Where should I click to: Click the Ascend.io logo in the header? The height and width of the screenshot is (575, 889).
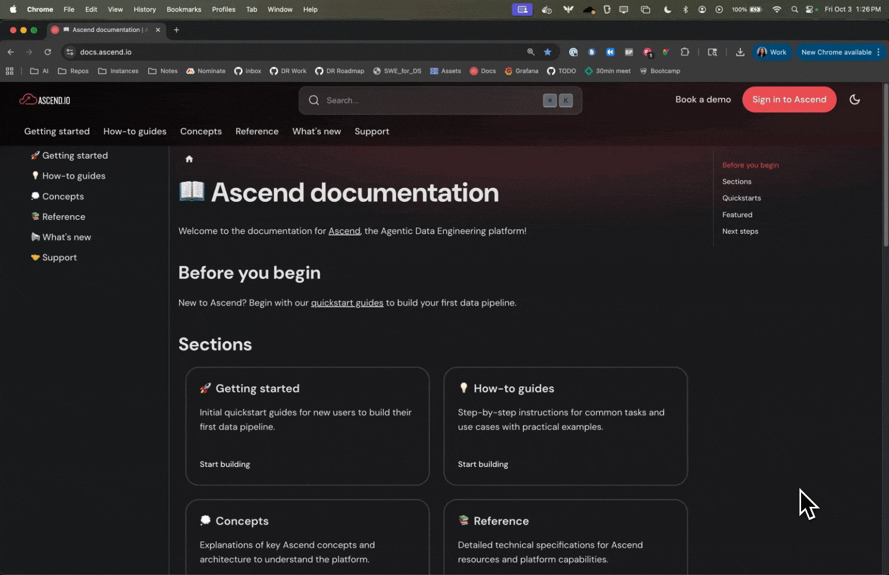45,100
